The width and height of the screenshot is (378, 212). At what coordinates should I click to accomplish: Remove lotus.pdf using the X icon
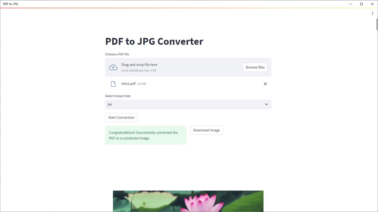(265, 84)
